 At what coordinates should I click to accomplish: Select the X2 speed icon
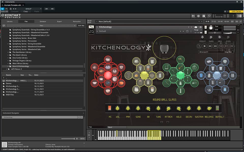pyautogui.click(x=232, y=46)
